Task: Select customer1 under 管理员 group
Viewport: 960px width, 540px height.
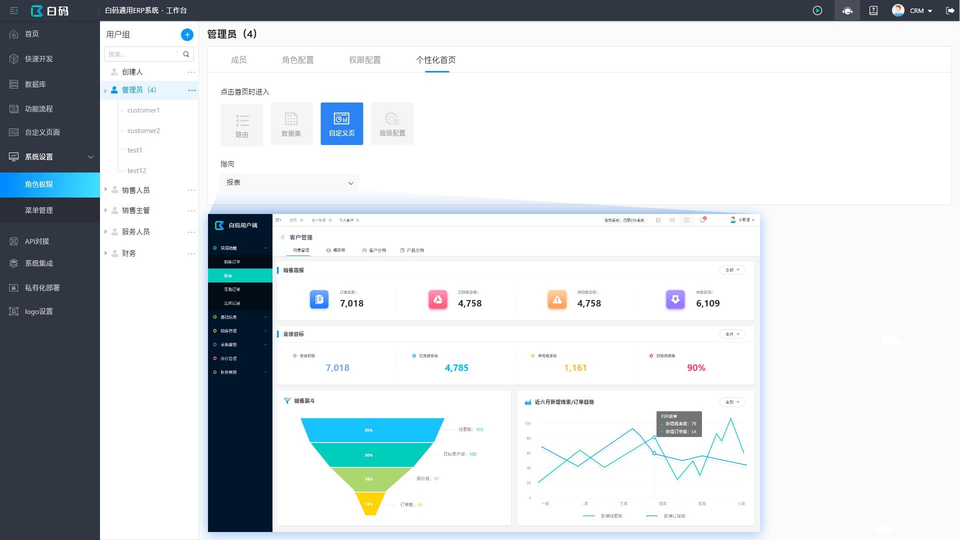Action: (x=143, y=110)
